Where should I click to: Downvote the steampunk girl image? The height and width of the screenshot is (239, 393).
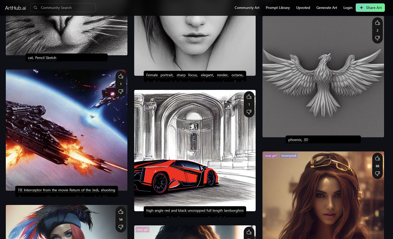pyautogui.click(x=378, y=174)
